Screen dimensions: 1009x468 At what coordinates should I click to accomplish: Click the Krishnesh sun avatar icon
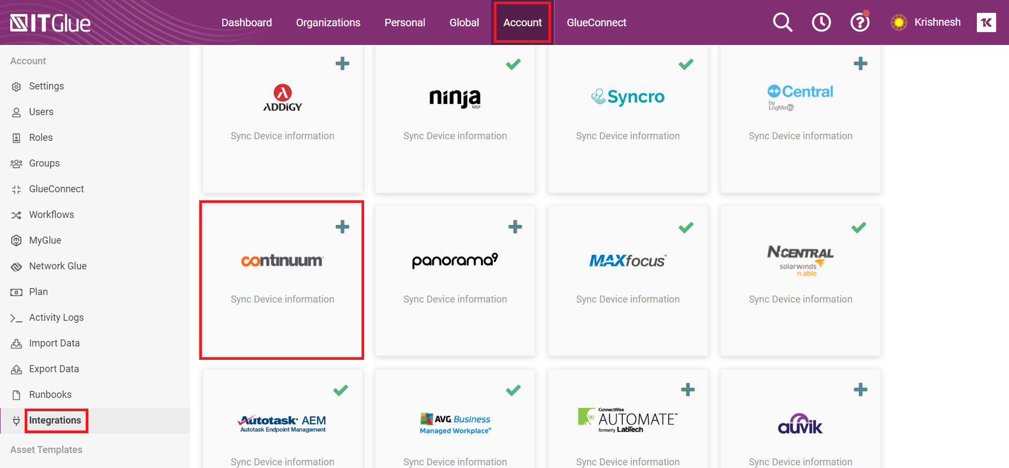click(899, 22)
